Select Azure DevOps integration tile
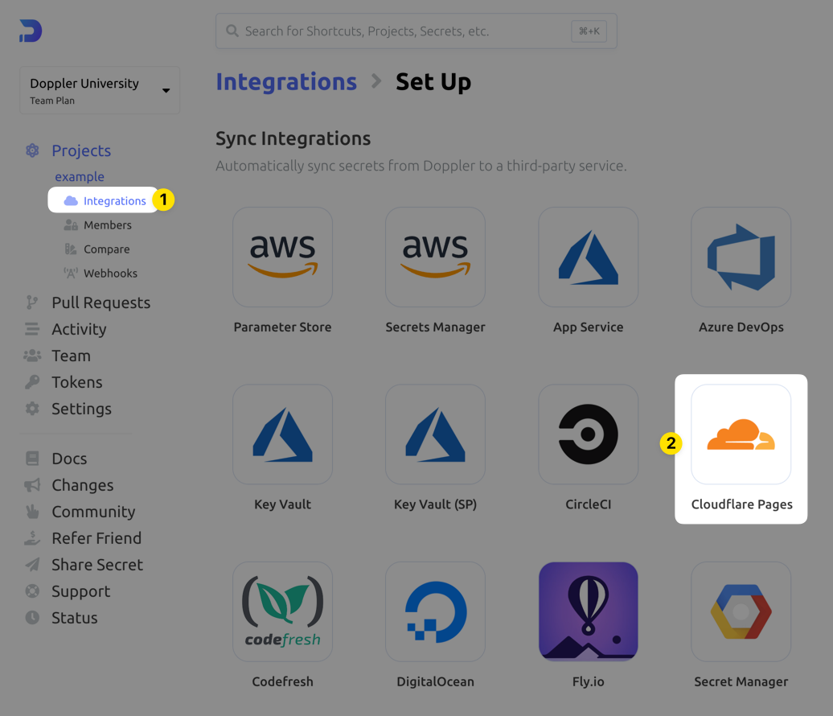 pyautogui.click(x=741, y=257)
